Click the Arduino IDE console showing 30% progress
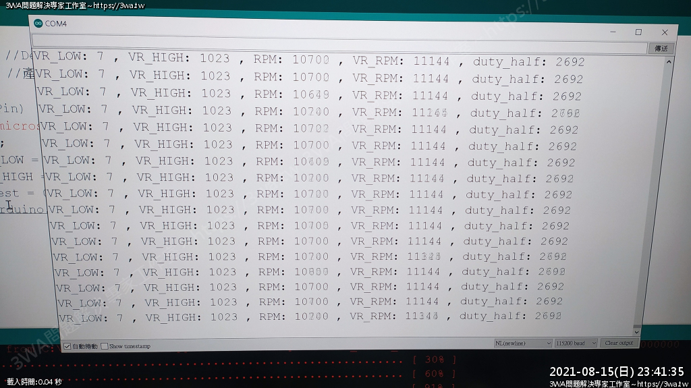The height and width of the screenshot is (388, 691). click(x=434, y=359)
